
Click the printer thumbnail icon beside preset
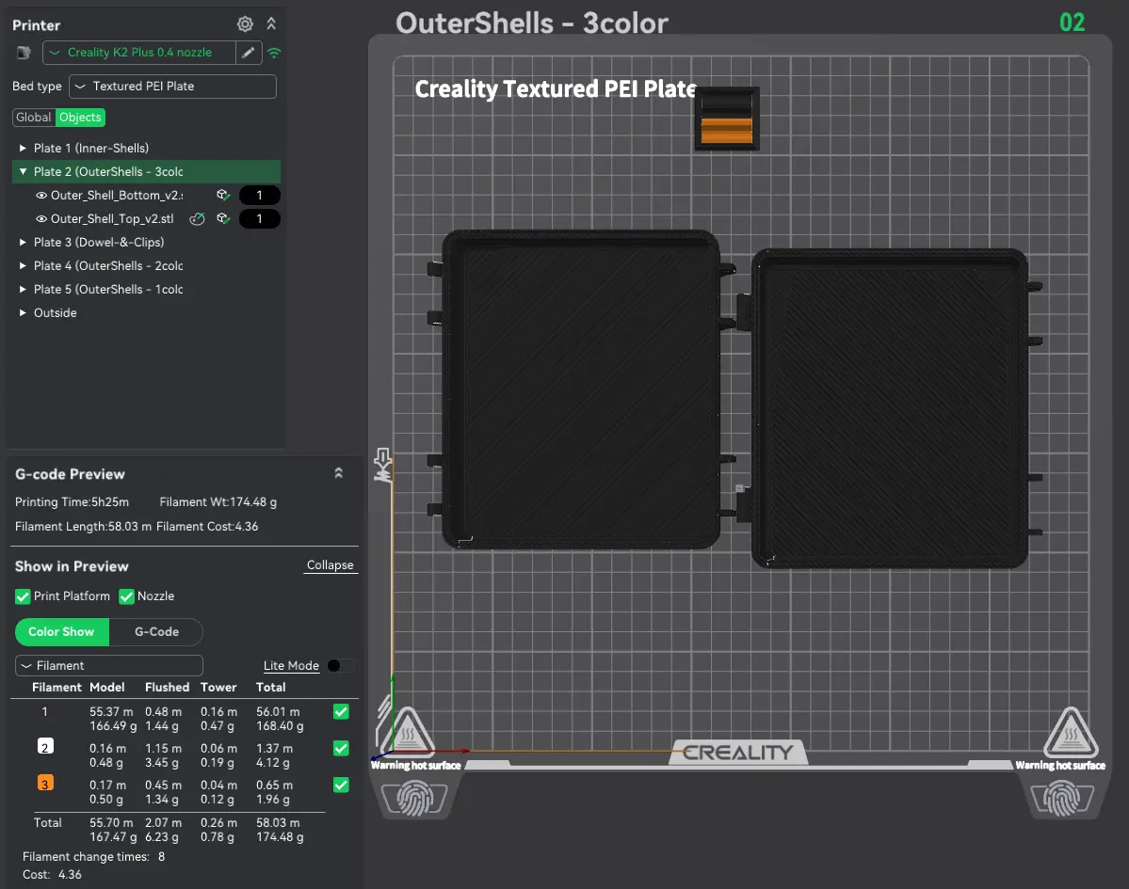[24, 53]
